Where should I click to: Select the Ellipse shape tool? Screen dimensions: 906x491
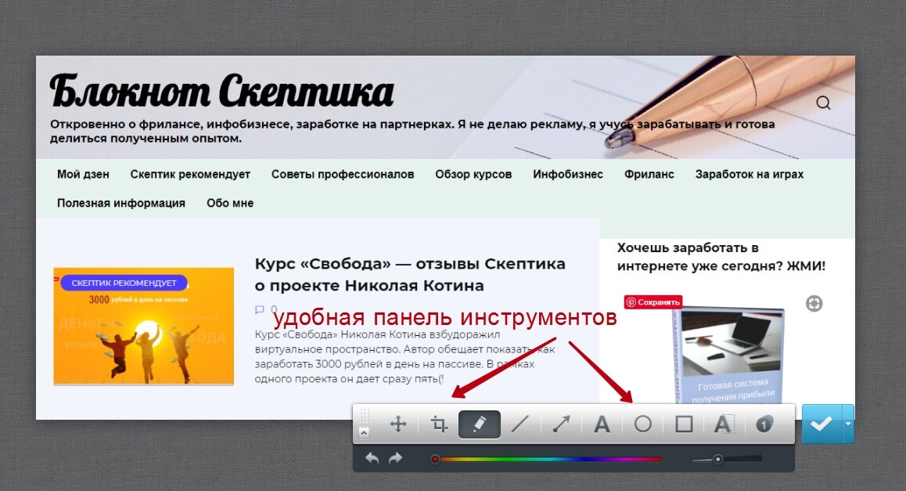(642, 424)
